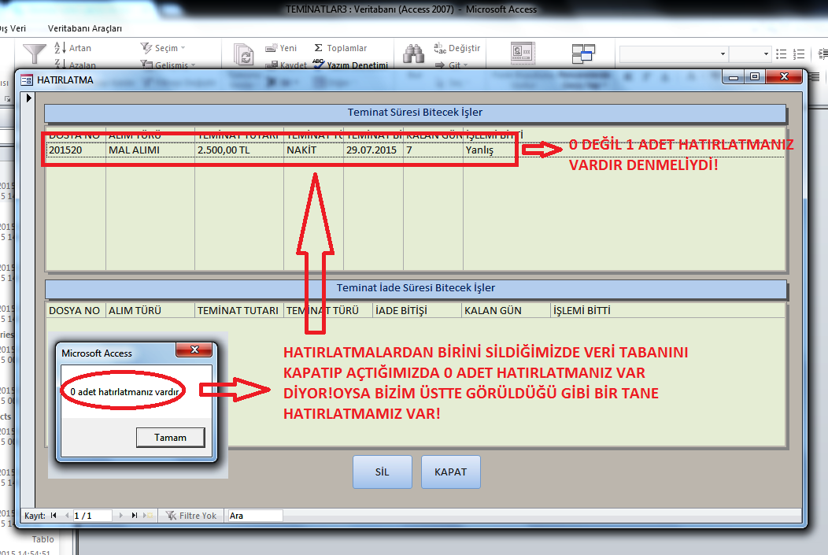
Task: Click the SİL button
Action: 382,472
